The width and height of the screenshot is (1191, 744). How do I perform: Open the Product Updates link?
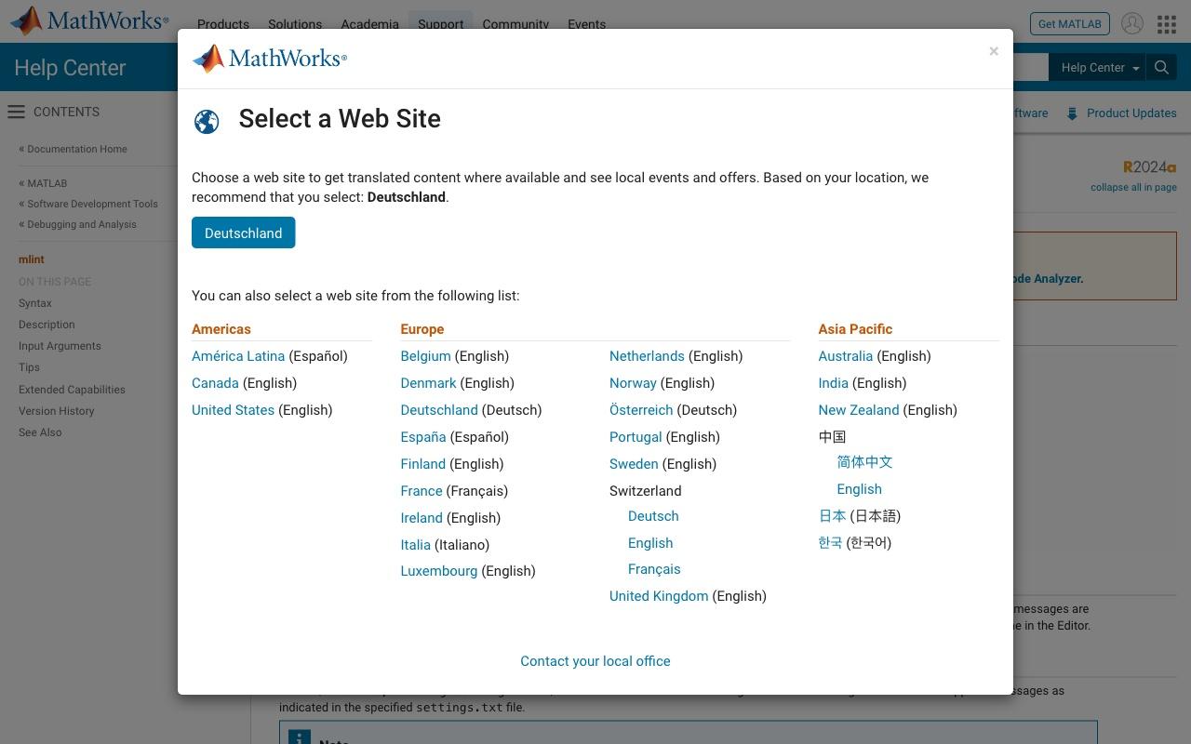1131,113
